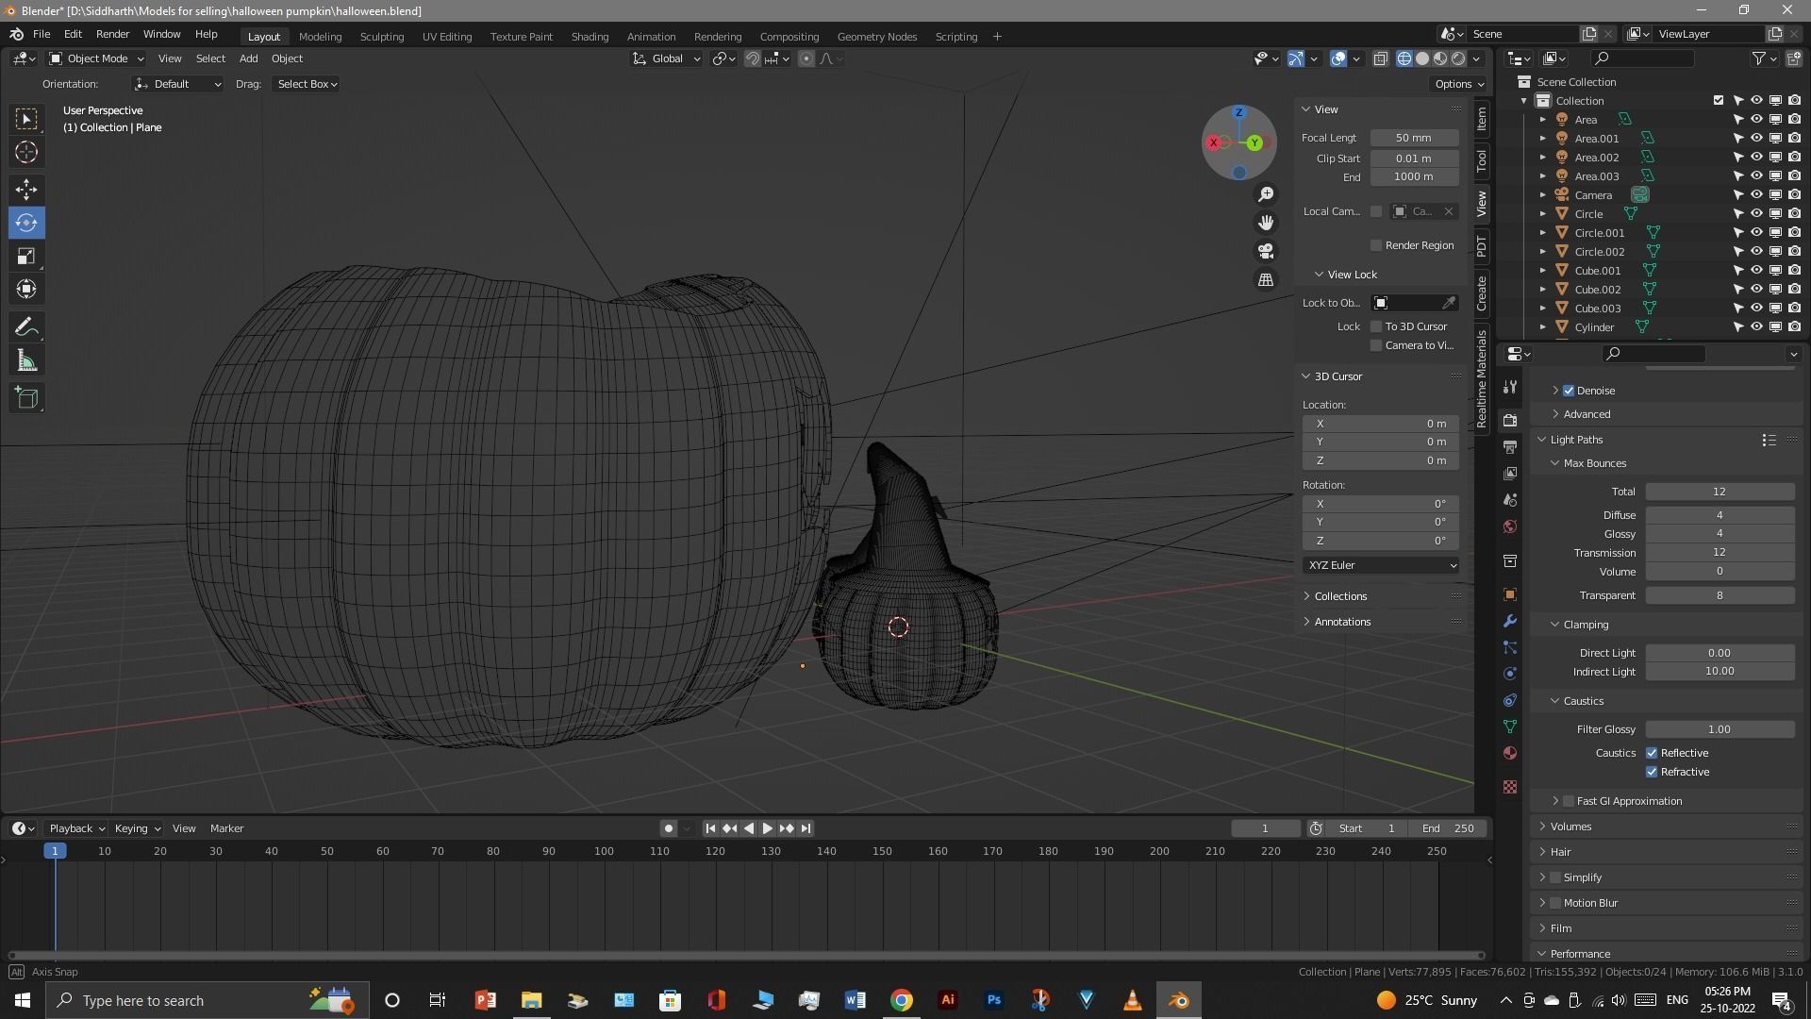This screenshot has width=1811, height=1019.
Task: Open the Global transform orientation dropdown
Action: tap(667, 58)
